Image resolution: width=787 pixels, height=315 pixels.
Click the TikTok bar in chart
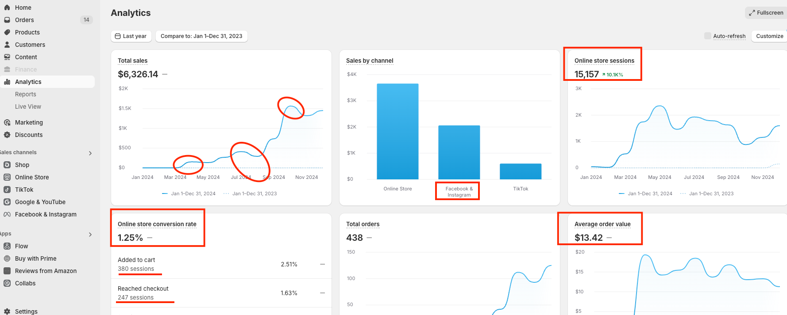tap(521, 171)
